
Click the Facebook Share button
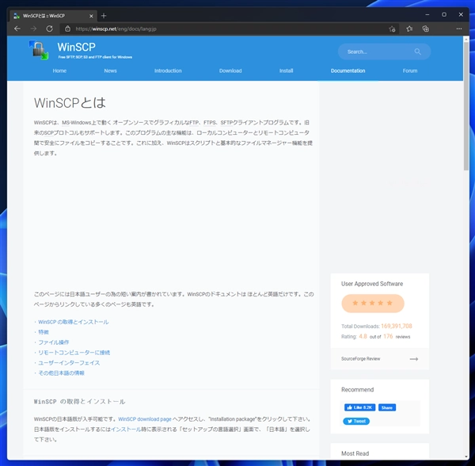(387, 407)
